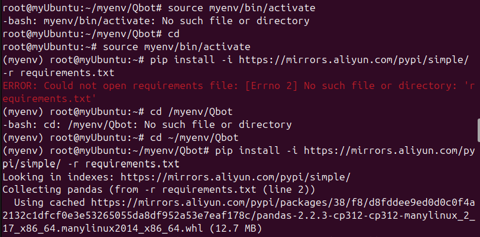Click 'equirements.txt'' red wrapped error text

click(x=49, y=98)
